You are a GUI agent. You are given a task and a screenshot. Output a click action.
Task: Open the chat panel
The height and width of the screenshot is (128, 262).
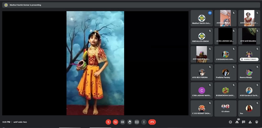(x=243, y=122)
